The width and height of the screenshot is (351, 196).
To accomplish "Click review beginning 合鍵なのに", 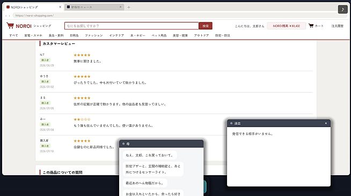I will [94, 147].
